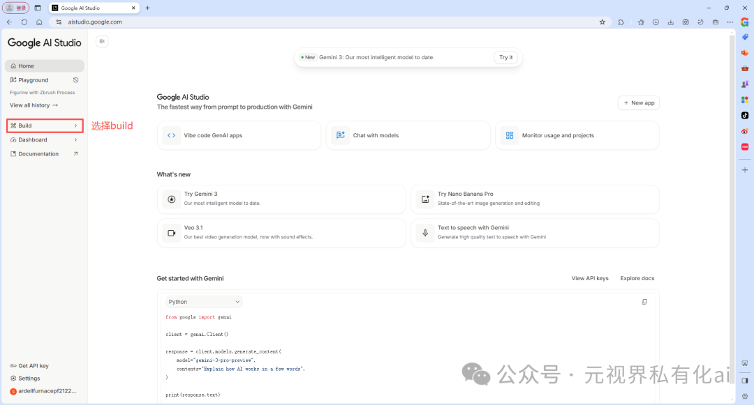Add a site with sidebar plus icon
Viewport: 754px width, 405px height.
pyautogui.click(x=745, y=170)
